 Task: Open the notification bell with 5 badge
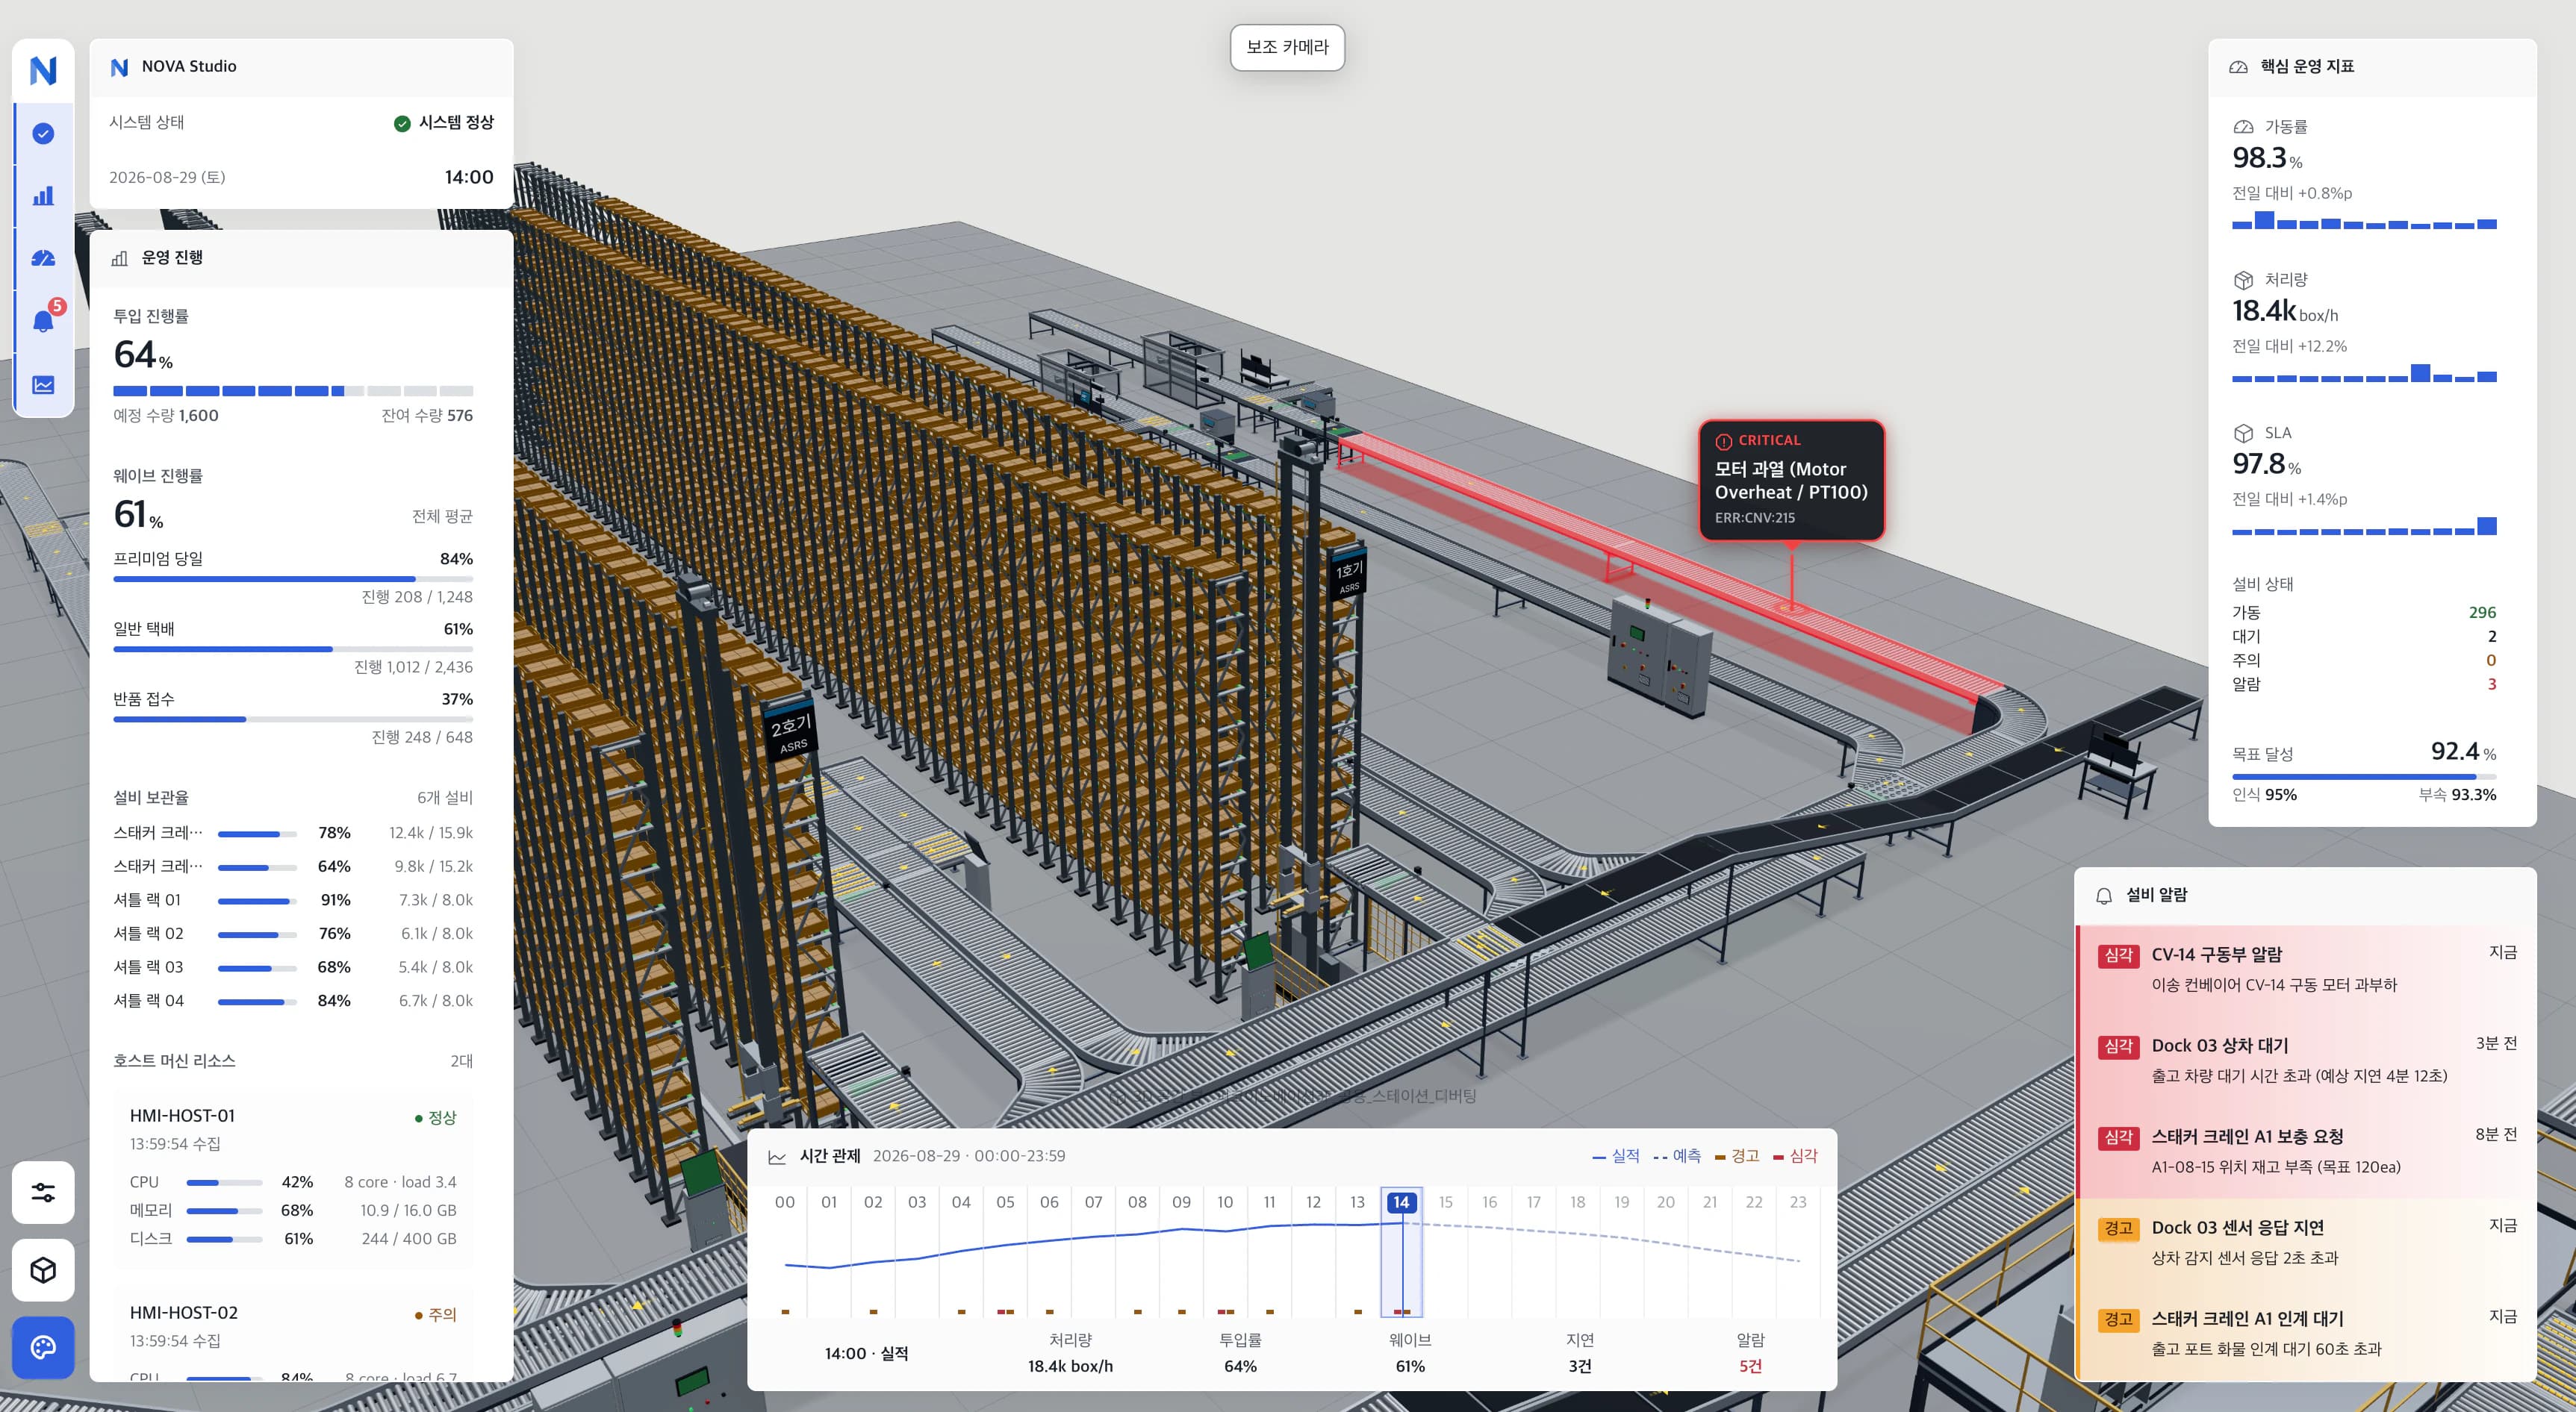[43, 321]
